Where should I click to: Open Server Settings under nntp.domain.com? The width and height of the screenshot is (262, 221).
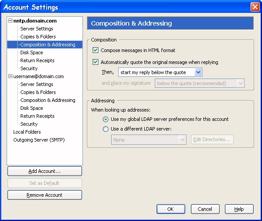pyautogui.click(x=37, y=29)
